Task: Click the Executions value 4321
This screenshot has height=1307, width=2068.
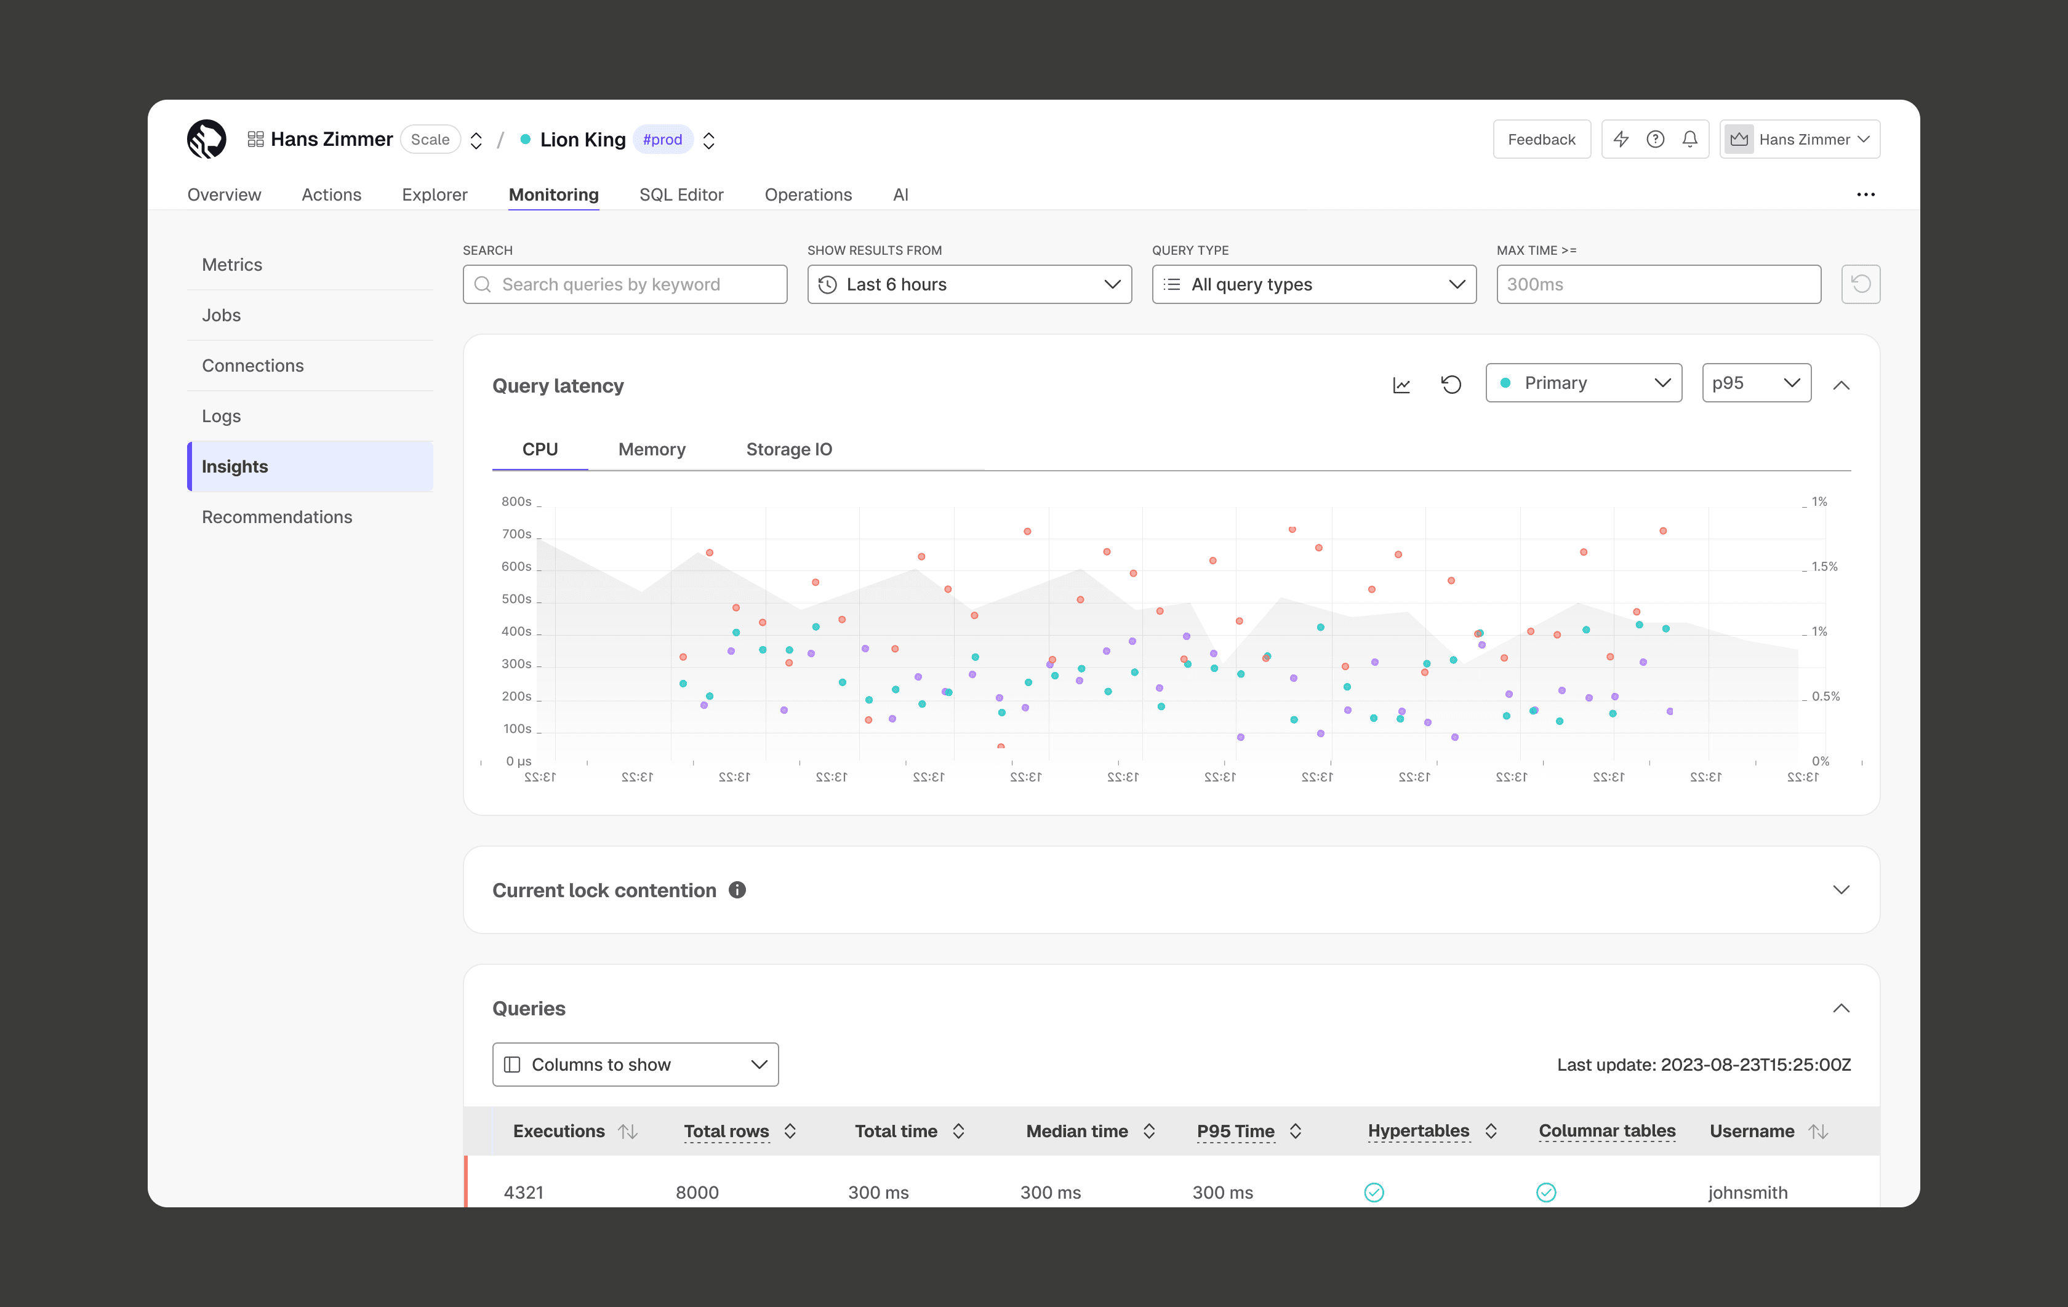Action: (524, 1193)
